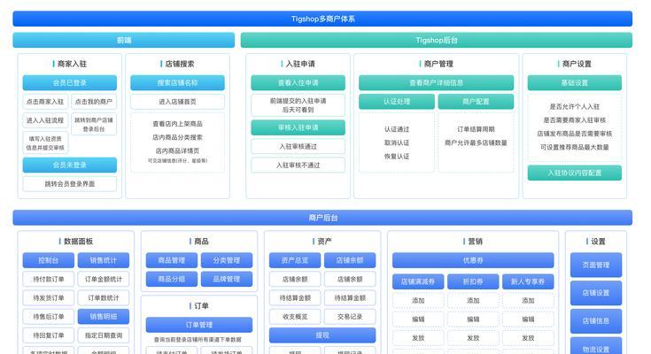Select the 取消认证 text
This screenshot has width=651, height=354.
point(397,142)
